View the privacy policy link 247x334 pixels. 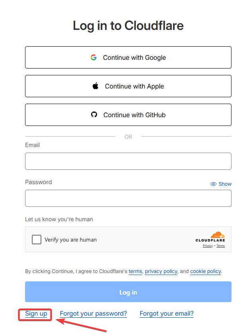[x=161, y=271]
